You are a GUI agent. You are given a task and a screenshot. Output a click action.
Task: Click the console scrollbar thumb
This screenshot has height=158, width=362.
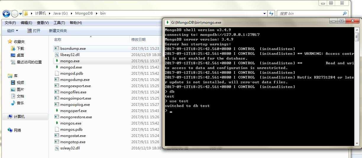pyautogui.click(x=357, y=37)
